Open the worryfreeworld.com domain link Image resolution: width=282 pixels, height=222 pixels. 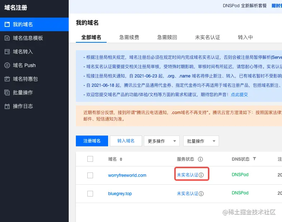coord(127,175)
